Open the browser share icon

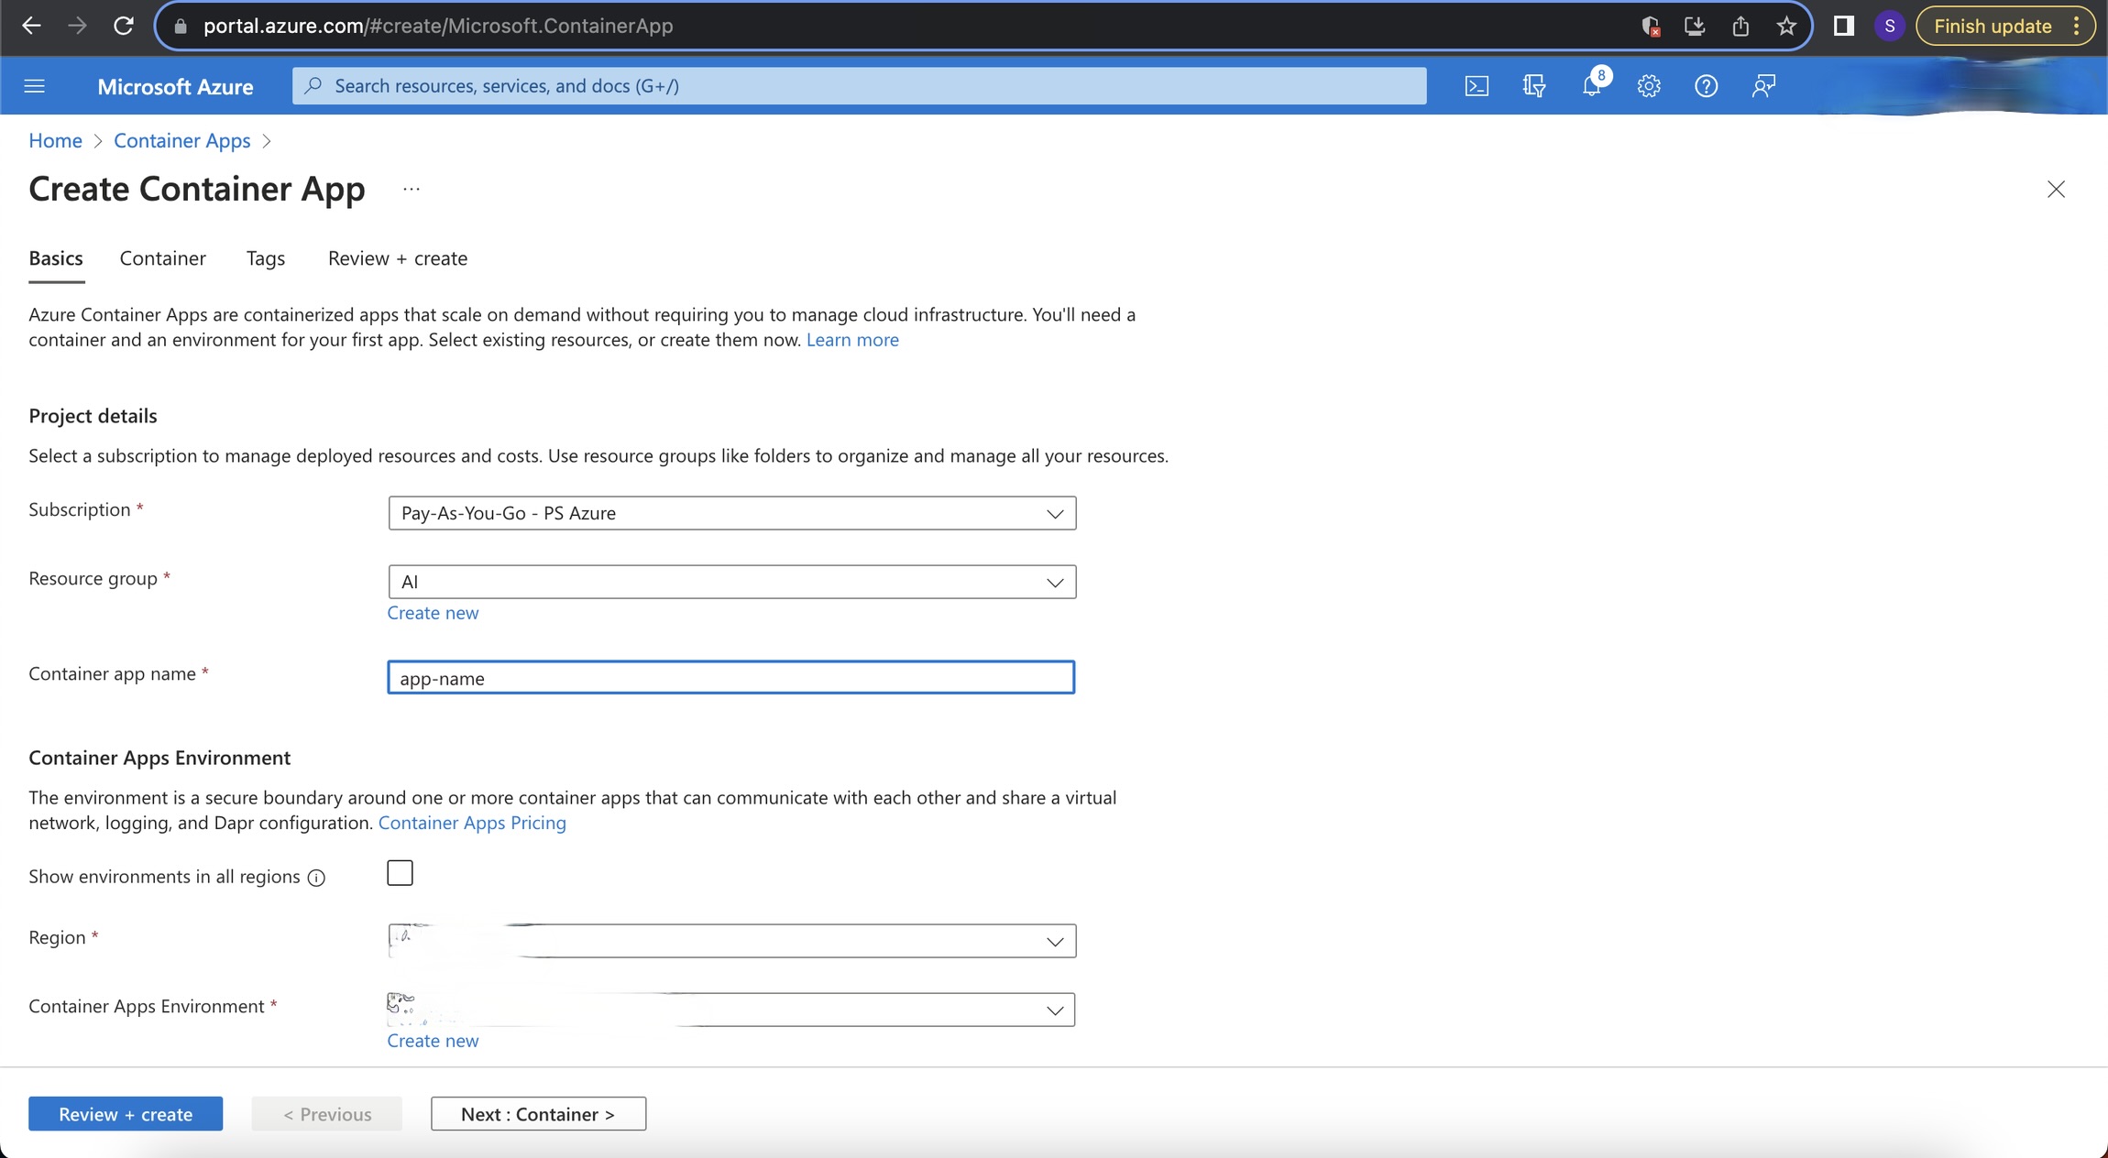(1740, 26)
